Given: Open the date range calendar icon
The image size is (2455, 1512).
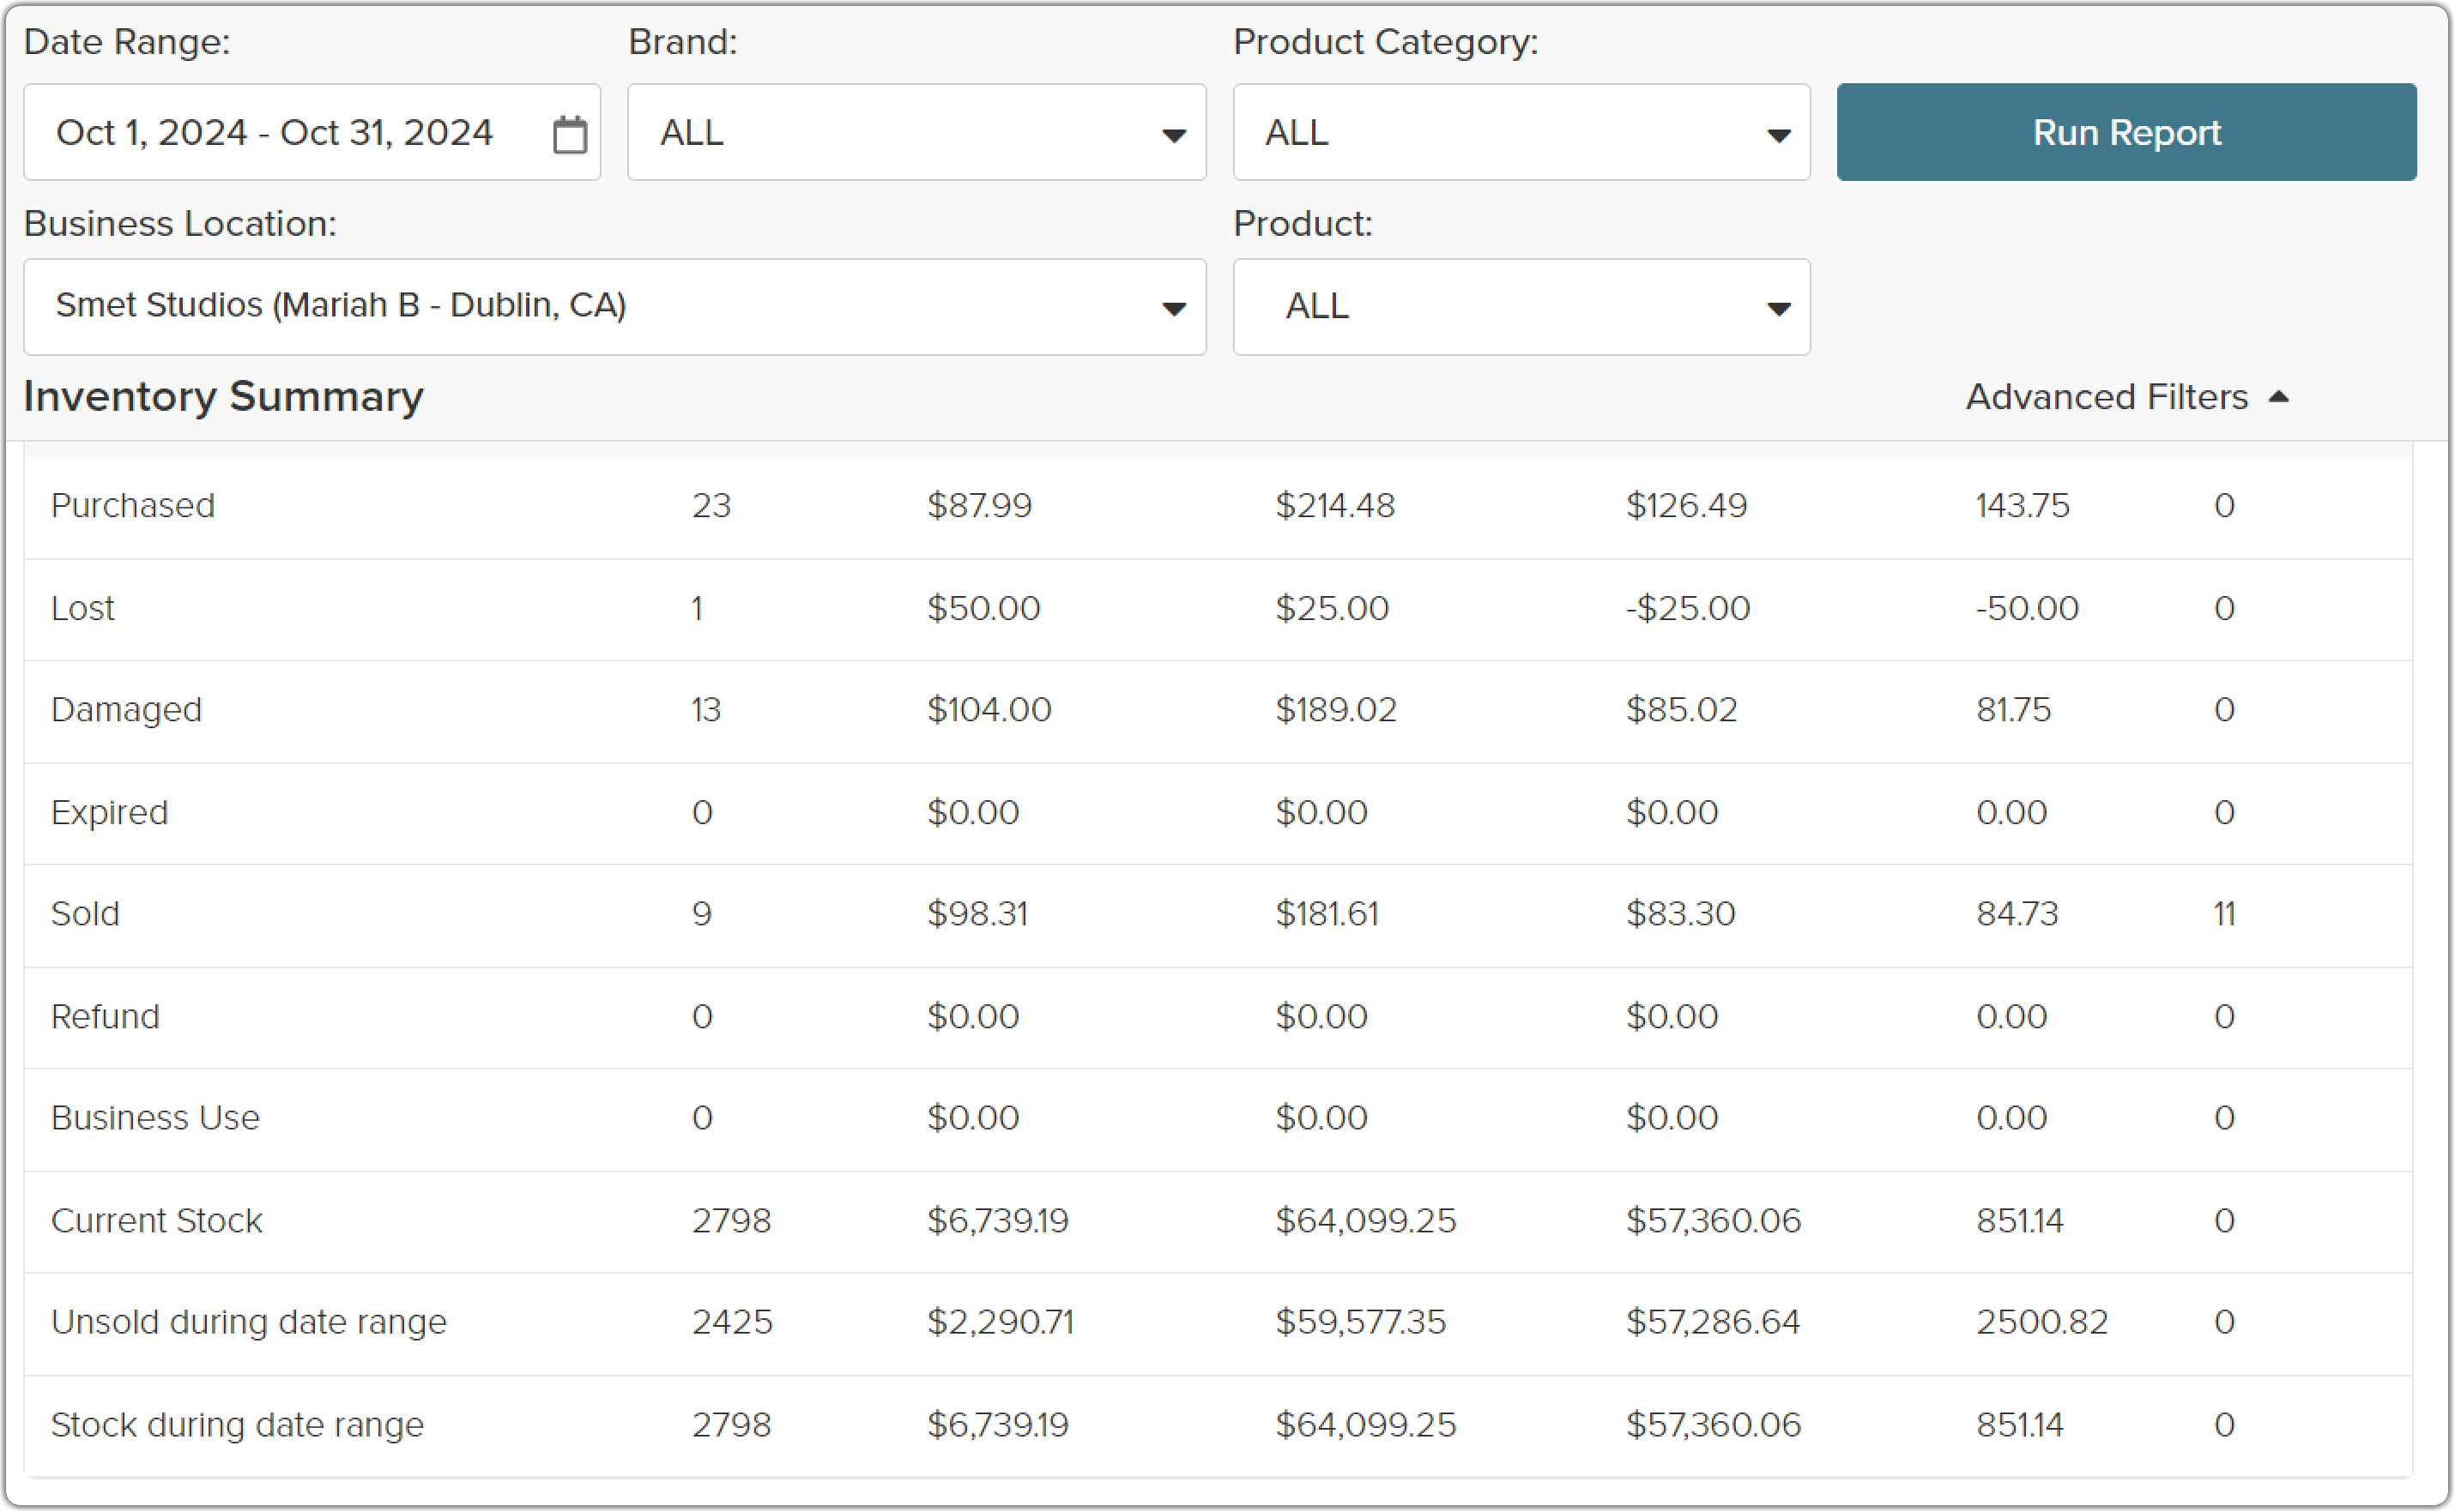Looking at the screenshot, I should (x=571, y=134).
